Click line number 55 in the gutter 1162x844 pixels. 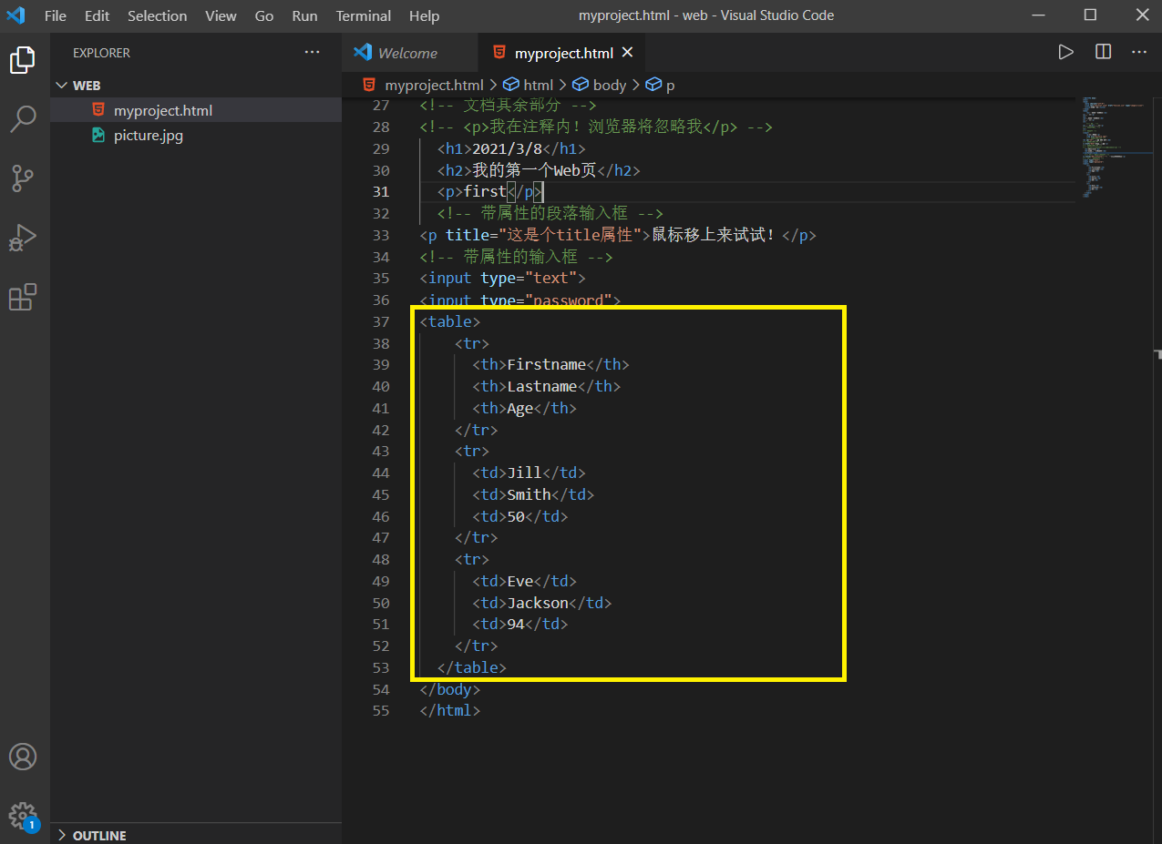[381, 710]
